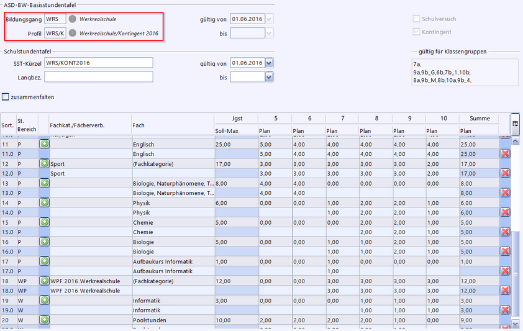Open Schulstundentafel gültig von date dropdown
Viewport: 523px width, 331px height.
click(269, 63)
